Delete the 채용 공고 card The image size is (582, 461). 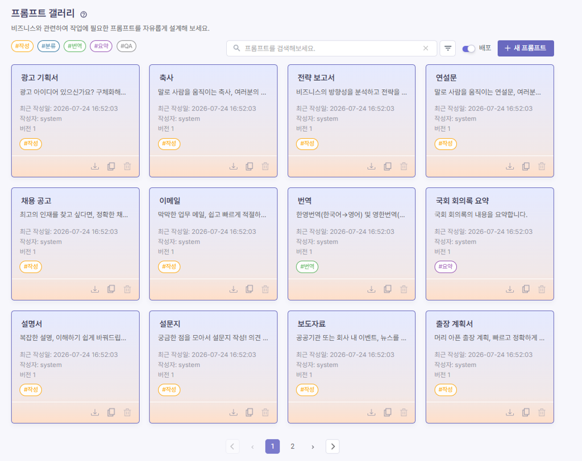[127, 289]
